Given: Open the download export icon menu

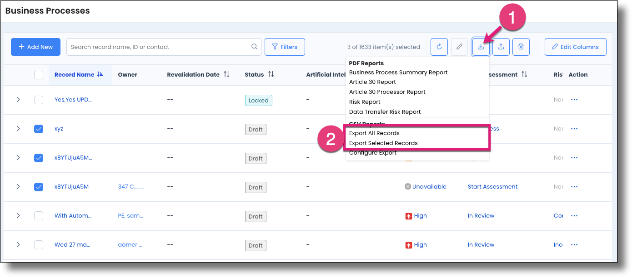Looking at the screenshot, I should coord(481,47).
